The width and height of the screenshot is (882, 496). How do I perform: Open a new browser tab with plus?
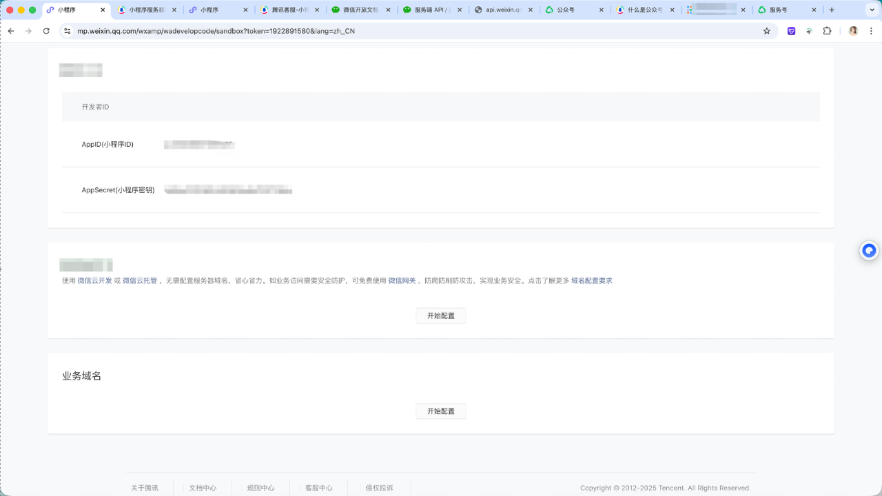click(x=832, y=10)
